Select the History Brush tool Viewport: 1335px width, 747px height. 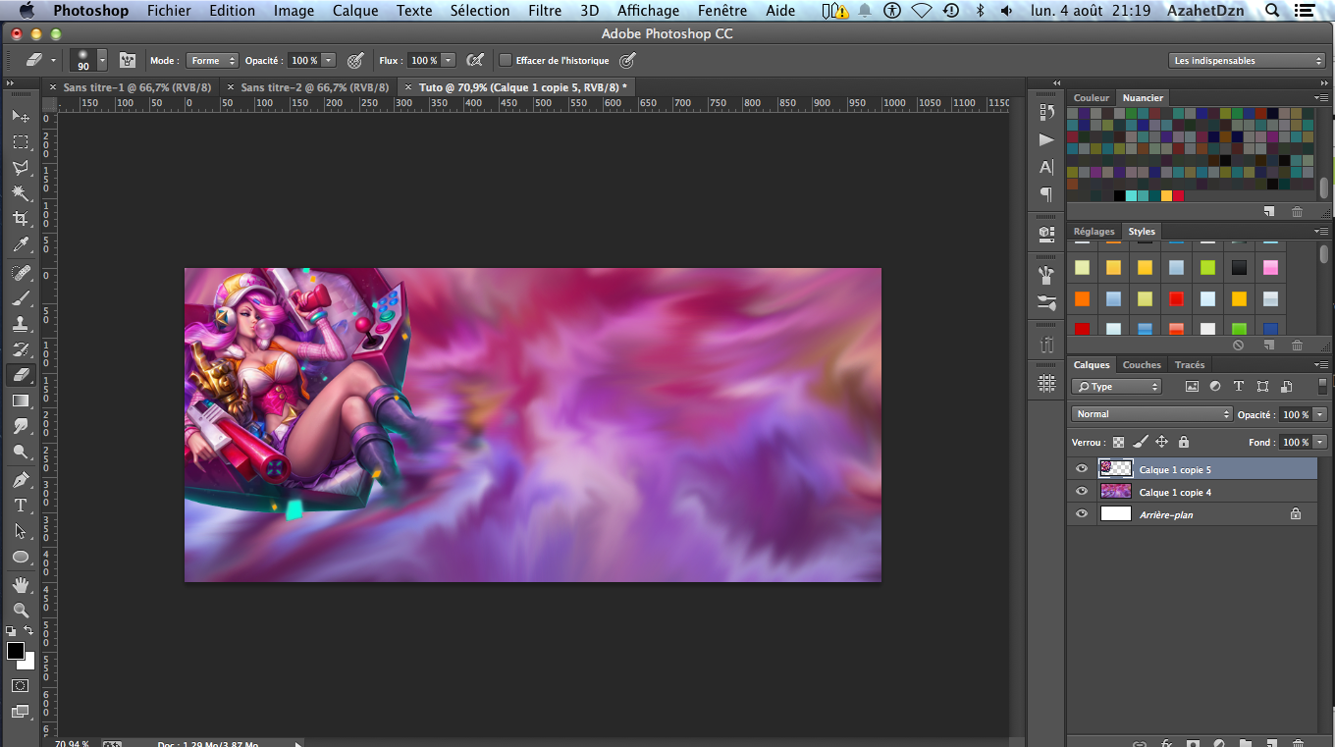click(x=20, y=348)
